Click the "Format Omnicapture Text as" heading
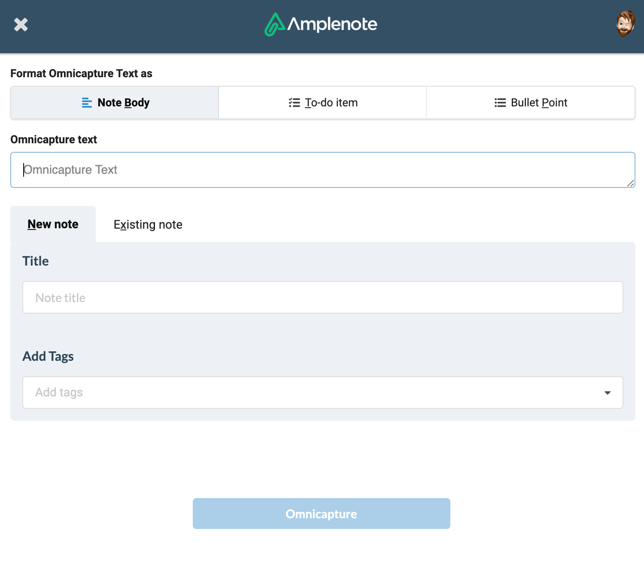 click(81, 73)
